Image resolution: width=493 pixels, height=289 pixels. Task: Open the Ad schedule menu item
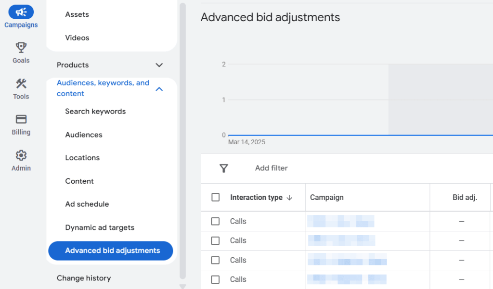87,204
